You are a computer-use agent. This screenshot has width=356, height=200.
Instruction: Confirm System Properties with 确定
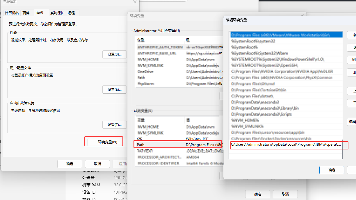click(70, 164)
